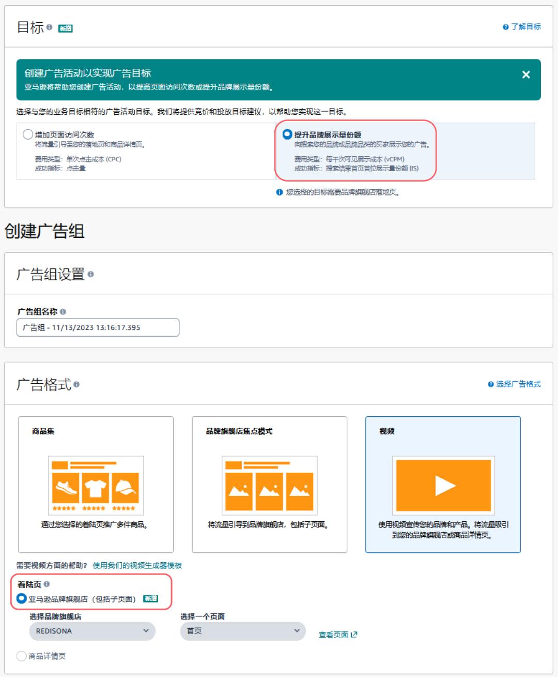The image size is (558, 677).
Task: Open the 选择广告格式 help link
Action: click(x=515, y=384)
